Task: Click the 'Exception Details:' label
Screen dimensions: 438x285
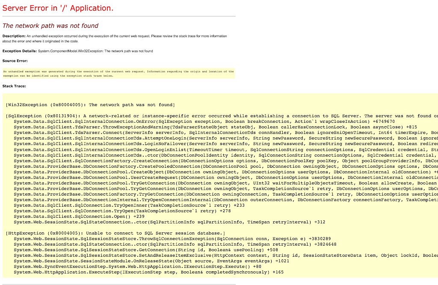Action: click(x=20, y=51)
